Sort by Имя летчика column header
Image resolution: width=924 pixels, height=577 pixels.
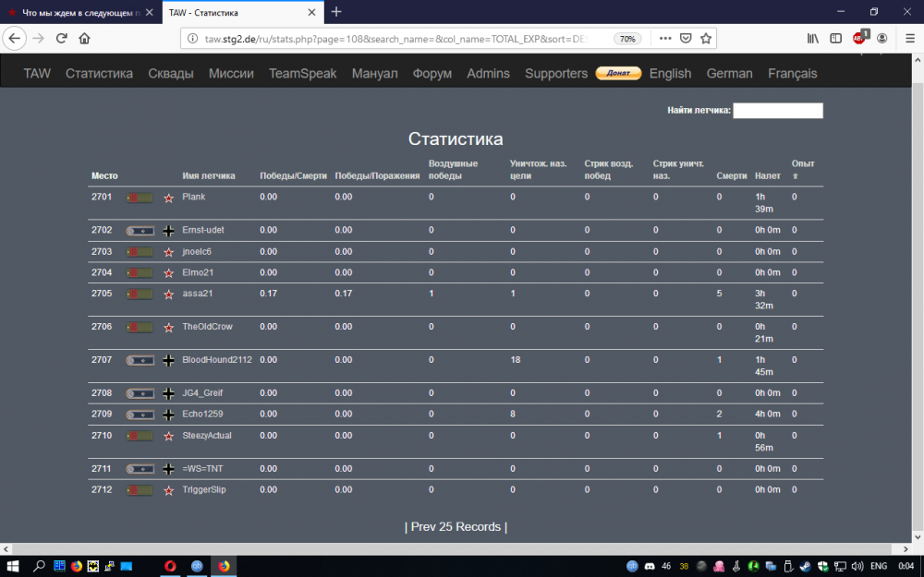(x=209, y=175)
